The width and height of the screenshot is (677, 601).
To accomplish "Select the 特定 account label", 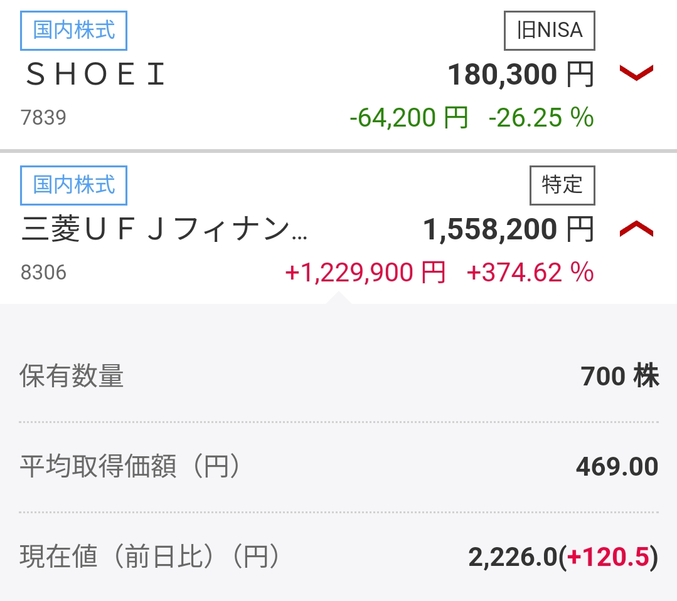I will [562, 186].
